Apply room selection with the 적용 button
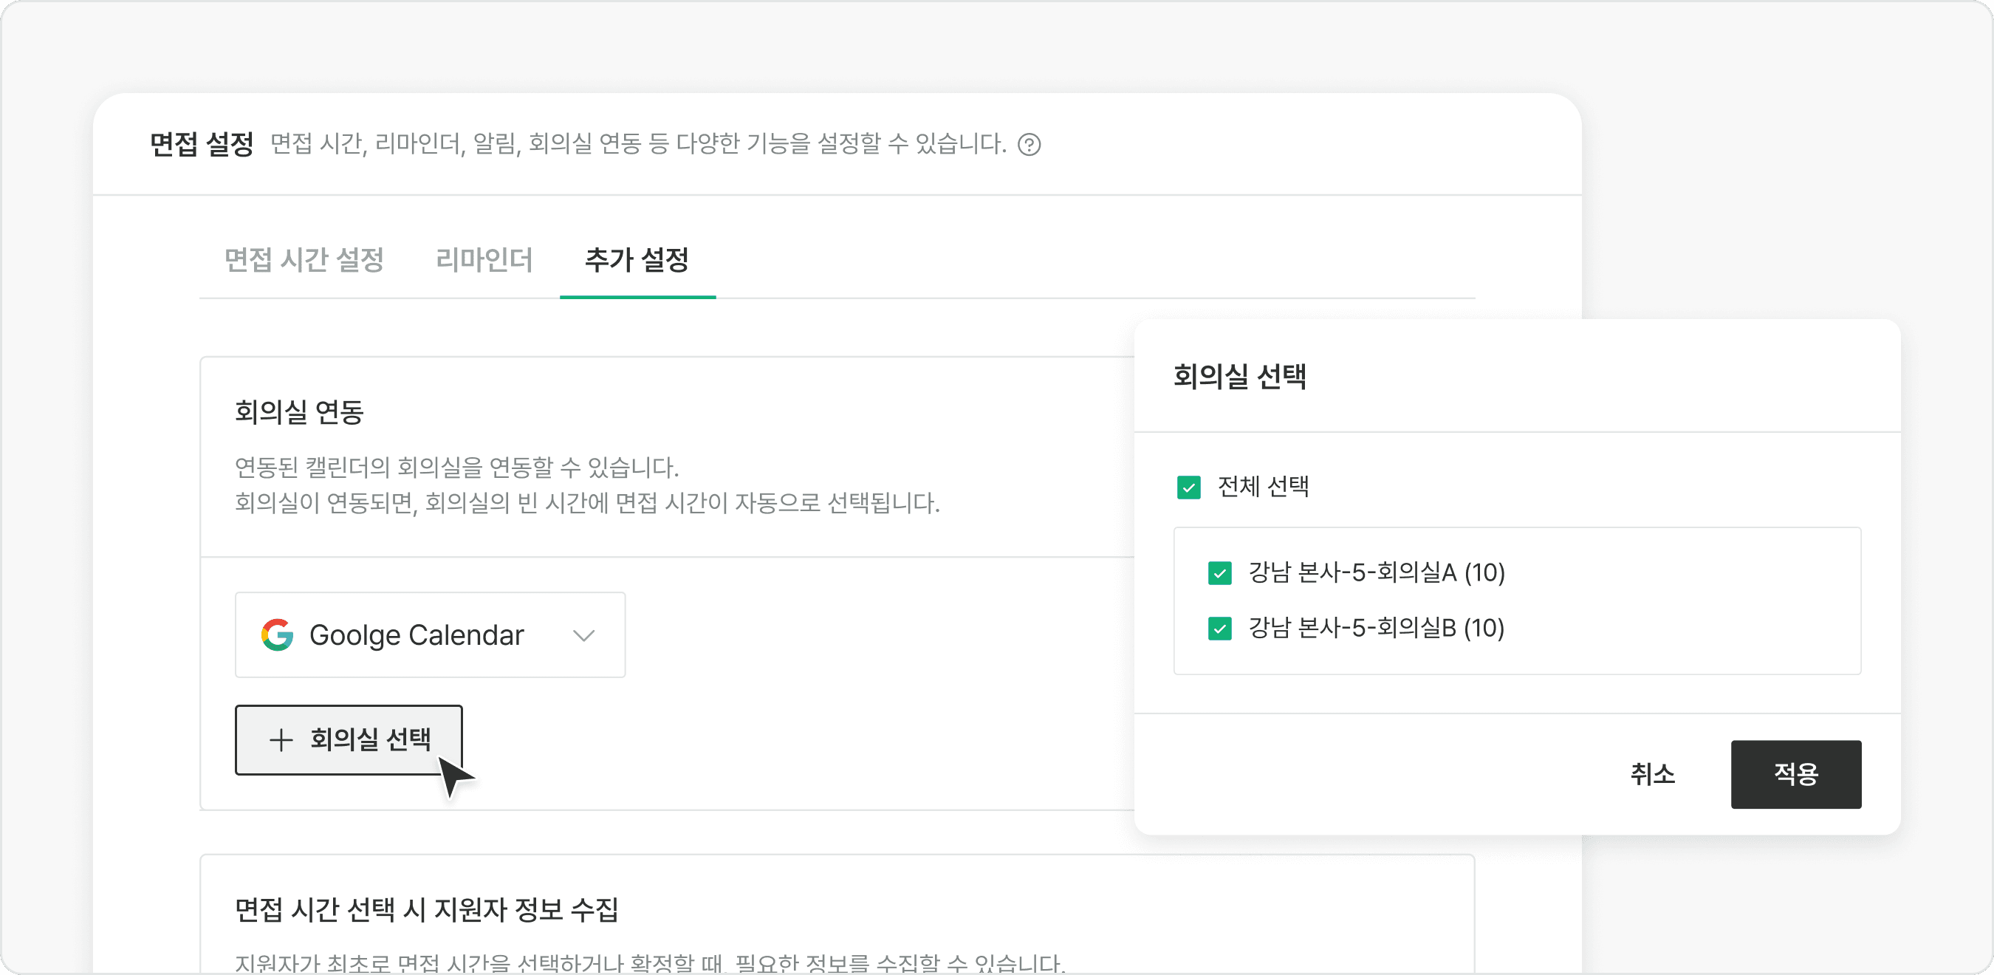The width and height of the screenshot is (1994, 975). [1796, 774]
